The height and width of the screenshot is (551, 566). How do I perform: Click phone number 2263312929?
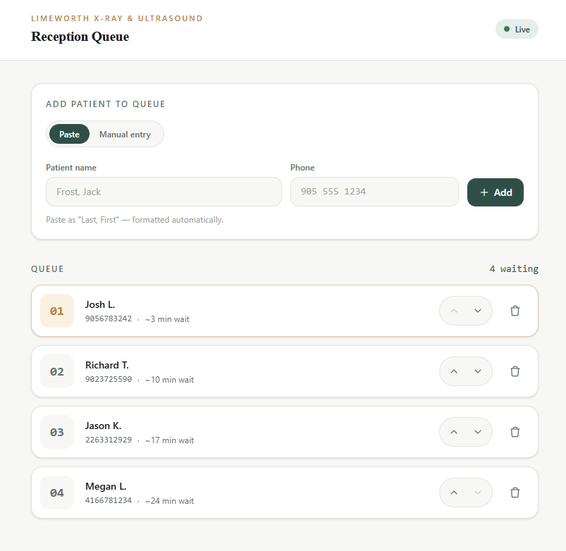click(109, 440)
